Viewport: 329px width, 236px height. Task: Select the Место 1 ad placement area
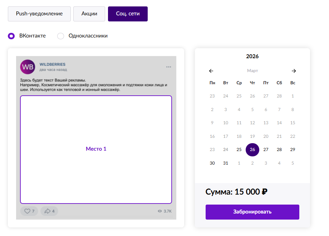click(x=96, y=149)
